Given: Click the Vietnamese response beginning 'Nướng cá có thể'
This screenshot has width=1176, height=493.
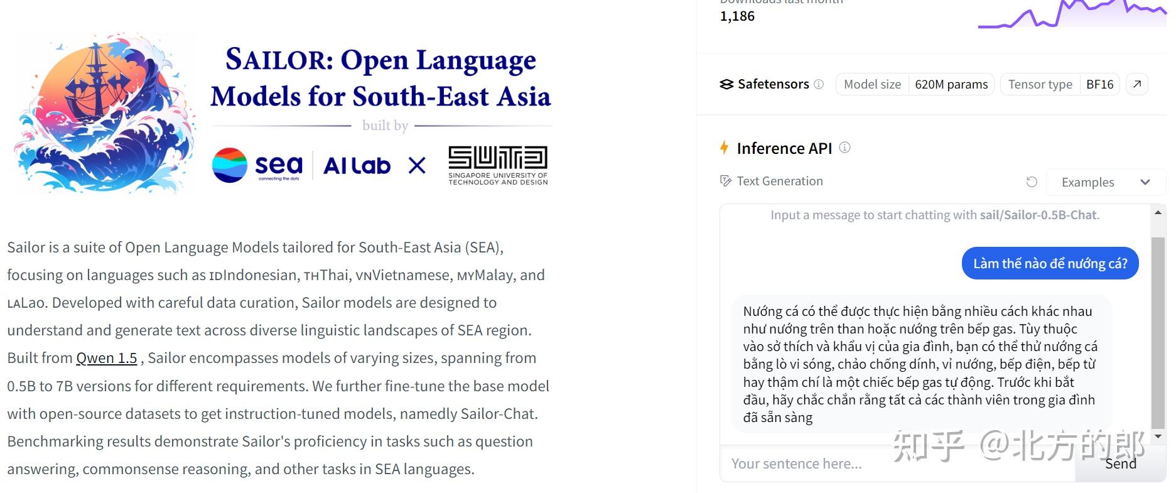Looking at the screenshot, I should click(x=920, y=364).
